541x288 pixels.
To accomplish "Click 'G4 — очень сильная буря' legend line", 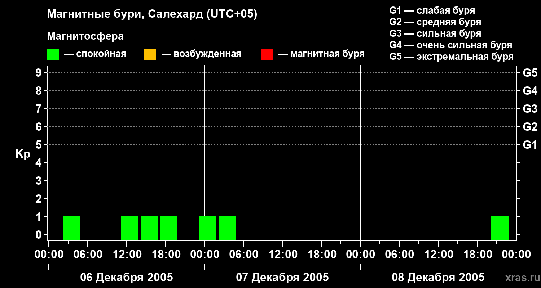I will tap(451, 45).
